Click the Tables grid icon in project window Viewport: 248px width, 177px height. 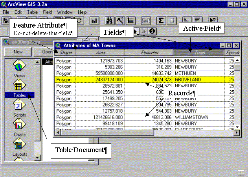click(x=19, y=85)
